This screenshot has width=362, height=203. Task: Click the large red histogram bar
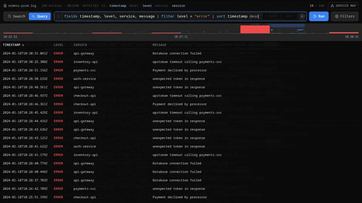click(255, 29)
